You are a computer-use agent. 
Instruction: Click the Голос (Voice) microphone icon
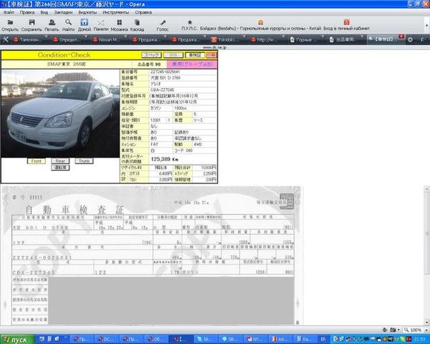click(163, 25)
